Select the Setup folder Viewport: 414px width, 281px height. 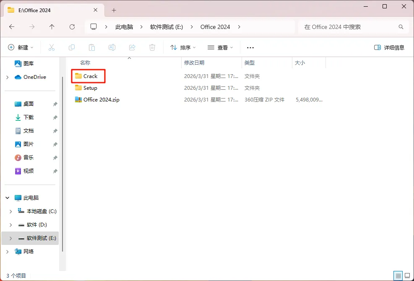(86, 88)
